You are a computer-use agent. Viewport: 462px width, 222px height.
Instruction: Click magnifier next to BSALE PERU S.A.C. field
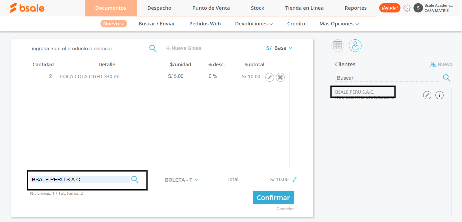coord(135,179)
